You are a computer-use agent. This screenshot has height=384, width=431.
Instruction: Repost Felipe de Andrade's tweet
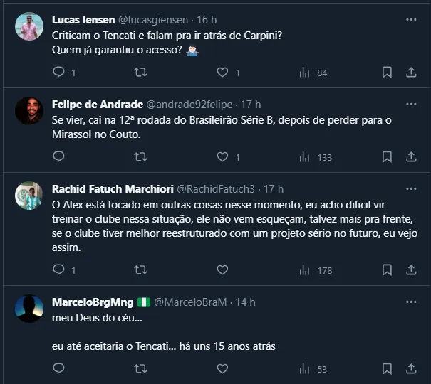(141, 157)
